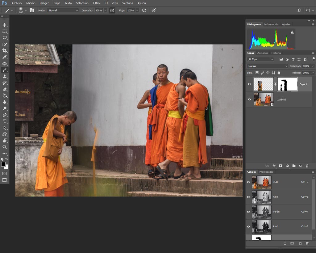The image size is (316, 253).
Task: Select the Pen tool
Action: click(4, 115)
